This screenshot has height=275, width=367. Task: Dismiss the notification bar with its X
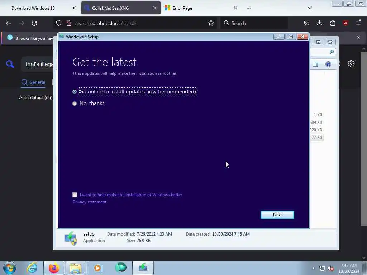(358, 37)
